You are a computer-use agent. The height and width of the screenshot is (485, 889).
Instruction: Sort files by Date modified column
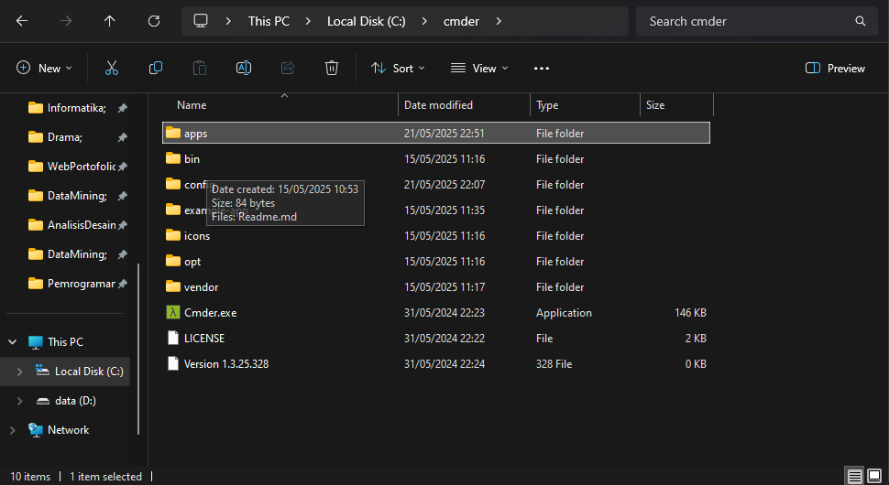coord(439,105)
